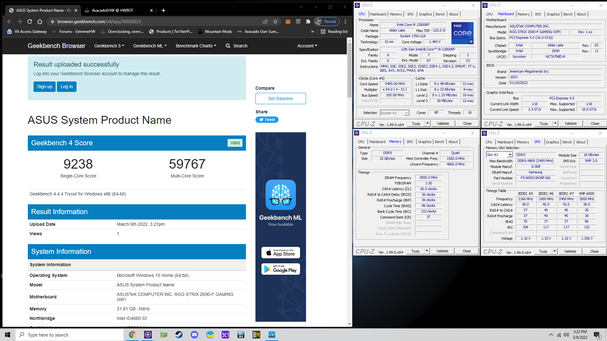Open Geekbench Browser home link
The image size is (607, 341).
tap(57, 46)
